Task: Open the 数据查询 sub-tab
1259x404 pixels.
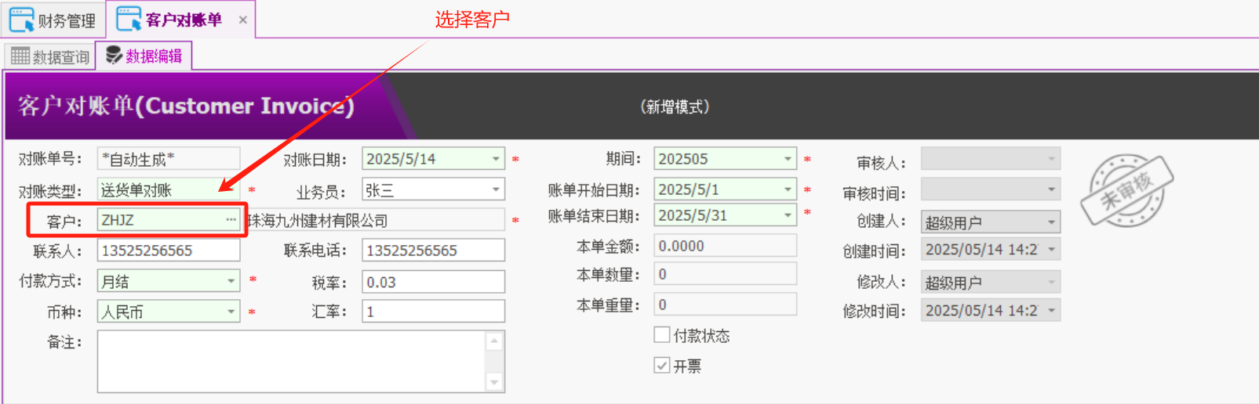Action: [50, 56]
